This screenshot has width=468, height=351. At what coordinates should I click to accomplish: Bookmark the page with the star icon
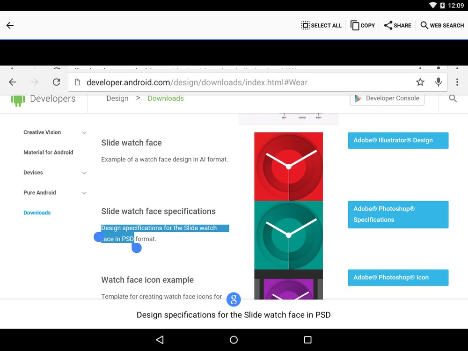point(420,82)
